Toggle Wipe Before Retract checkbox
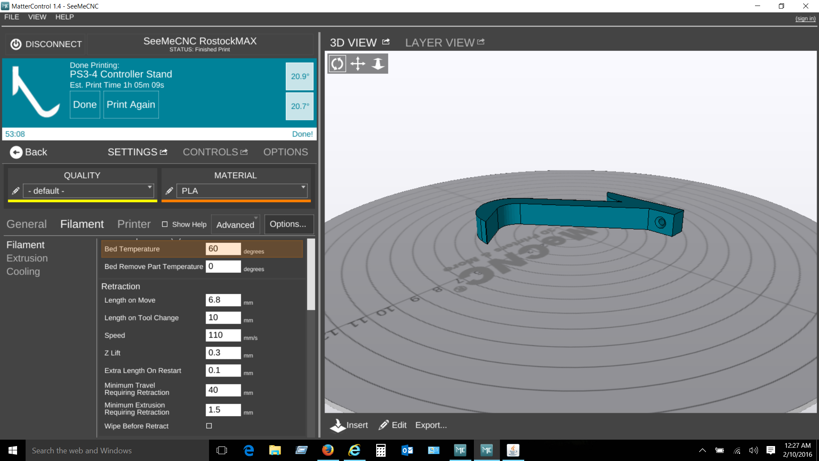The image size is (819, 461). pos(209,426)
